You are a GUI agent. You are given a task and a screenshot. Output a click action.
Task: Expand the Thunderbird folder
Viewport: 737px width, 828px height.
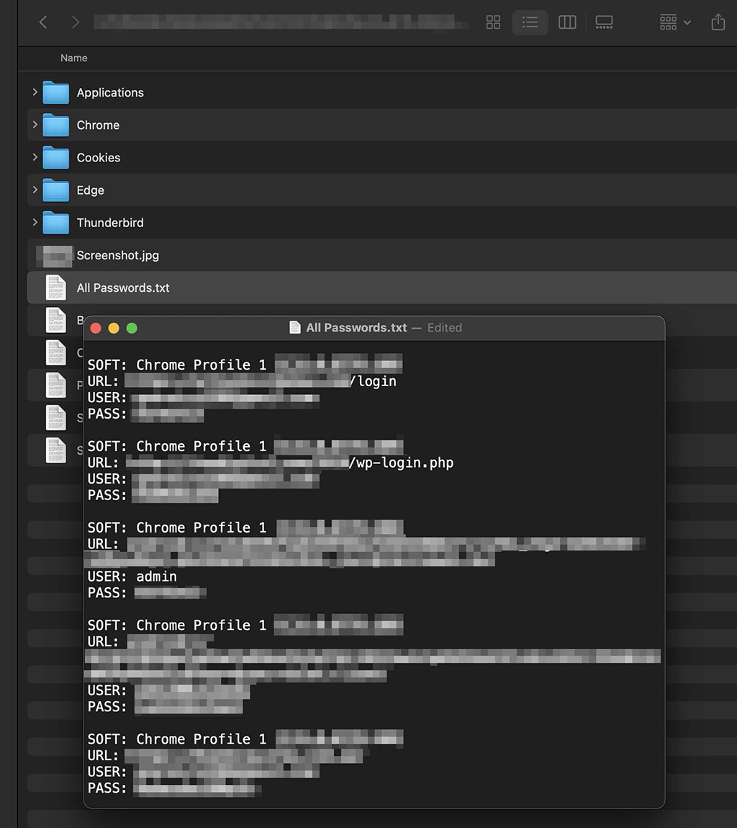click(x=35, y=222)
